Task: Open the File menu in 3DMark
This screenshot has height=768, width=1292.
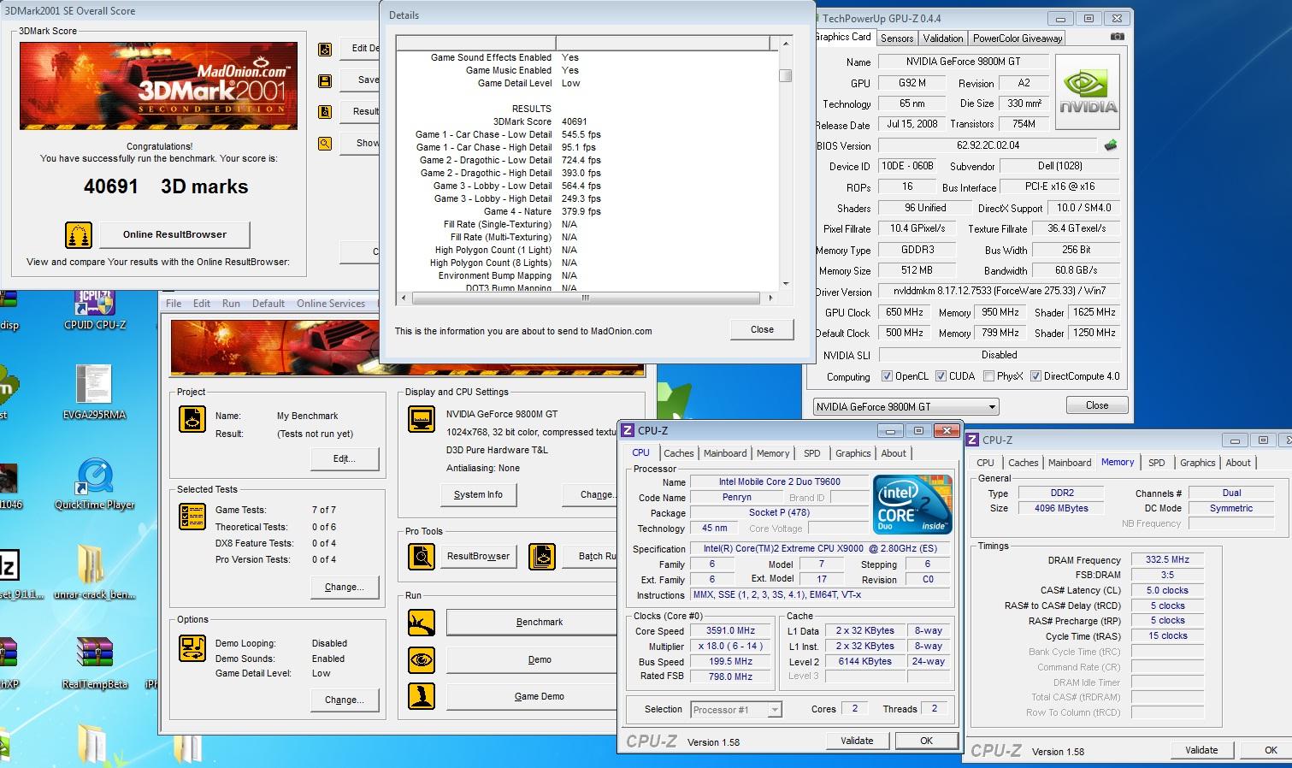Action: 174,304
